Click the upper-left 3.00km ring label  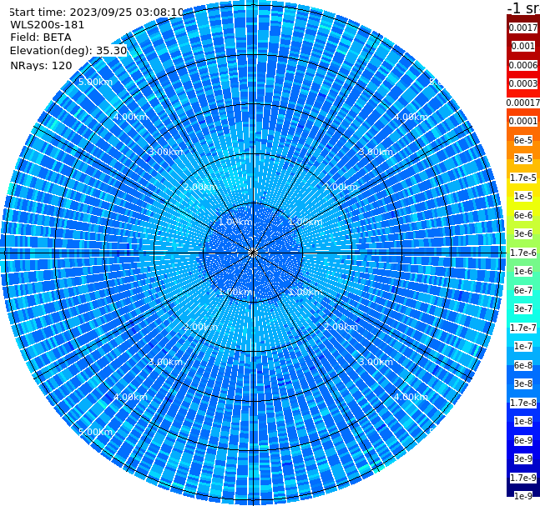tap(165, 152)
